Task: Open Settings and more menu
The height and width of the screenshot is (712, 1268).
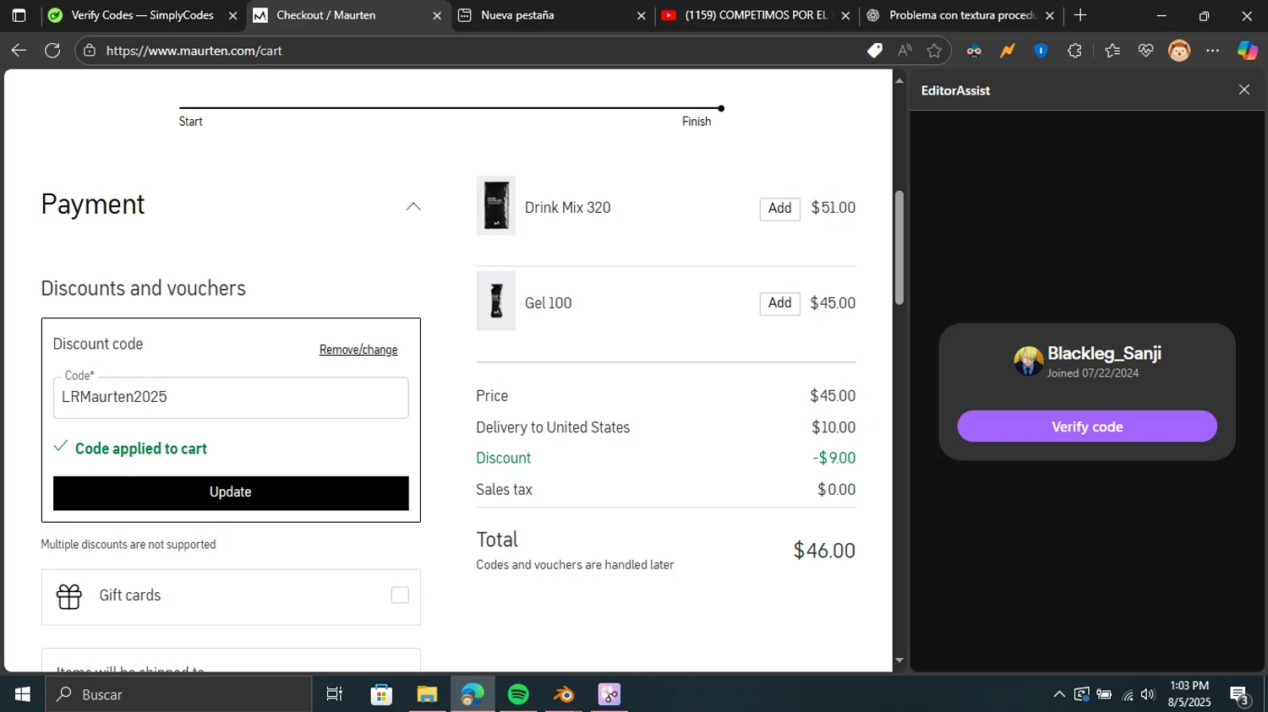Action: point(1213,51)
